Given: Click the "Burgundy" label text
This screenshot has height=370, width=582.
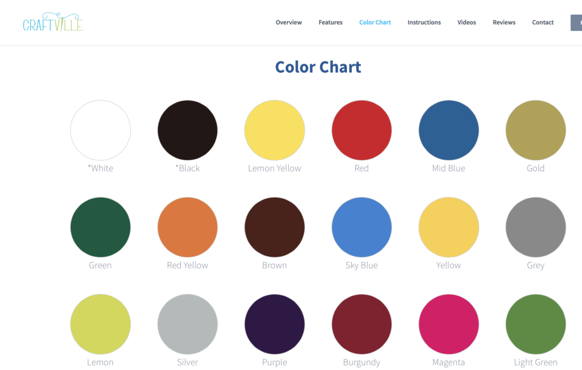Looking at the screenshot, I should [361, 363].
